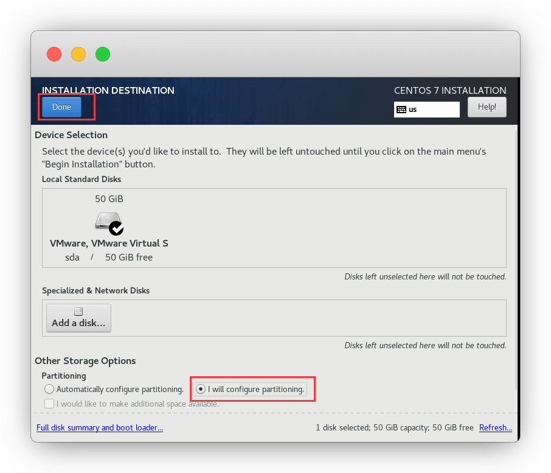Open Full disk summary and boot loader link

(100, 428)
